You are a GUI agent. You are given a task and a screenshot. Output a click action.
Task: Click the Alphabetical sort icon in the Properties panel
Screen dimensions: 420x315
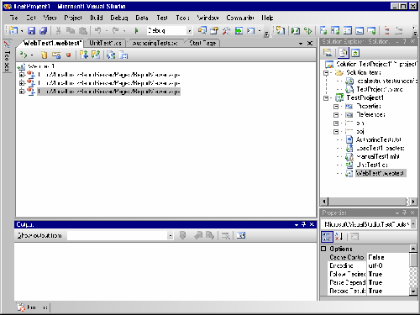(339, 237)
